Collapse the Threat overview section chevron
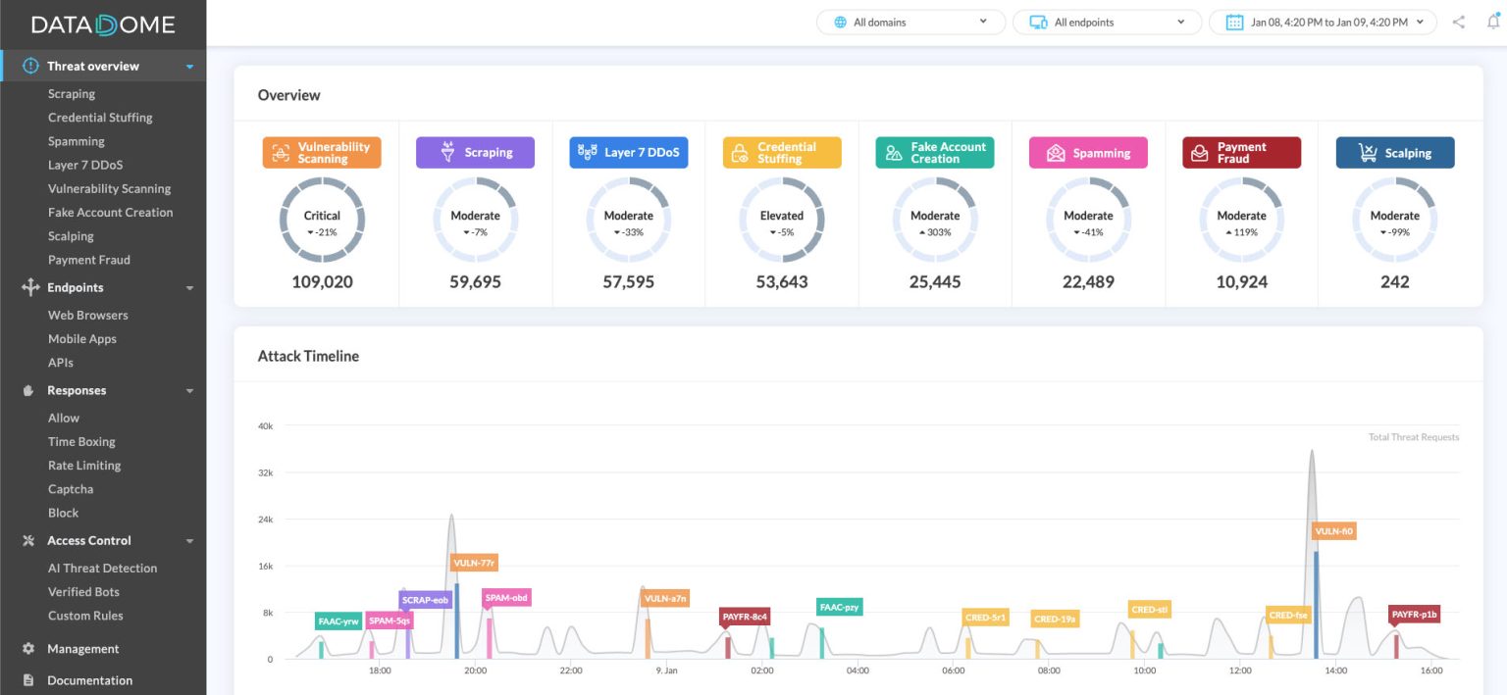 pyautogui.click(x=190, y=65)
